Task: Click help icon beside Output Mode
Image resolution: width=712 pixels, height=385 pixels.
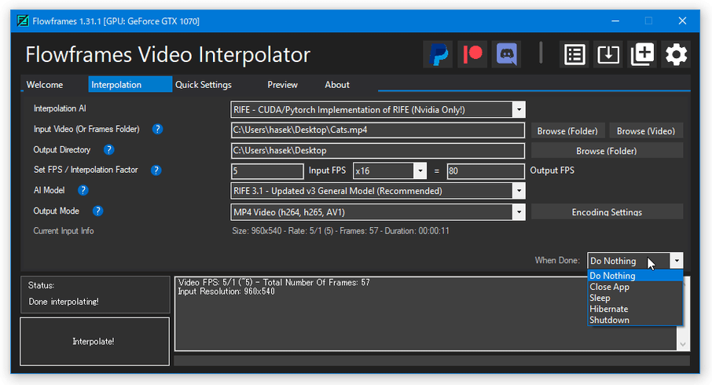Action: click(x=97, y=211)
